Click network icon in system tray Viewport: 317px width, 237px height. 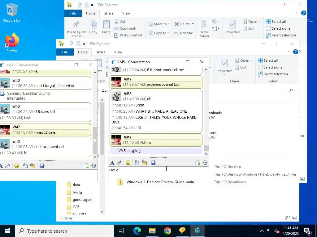point(270,231)
